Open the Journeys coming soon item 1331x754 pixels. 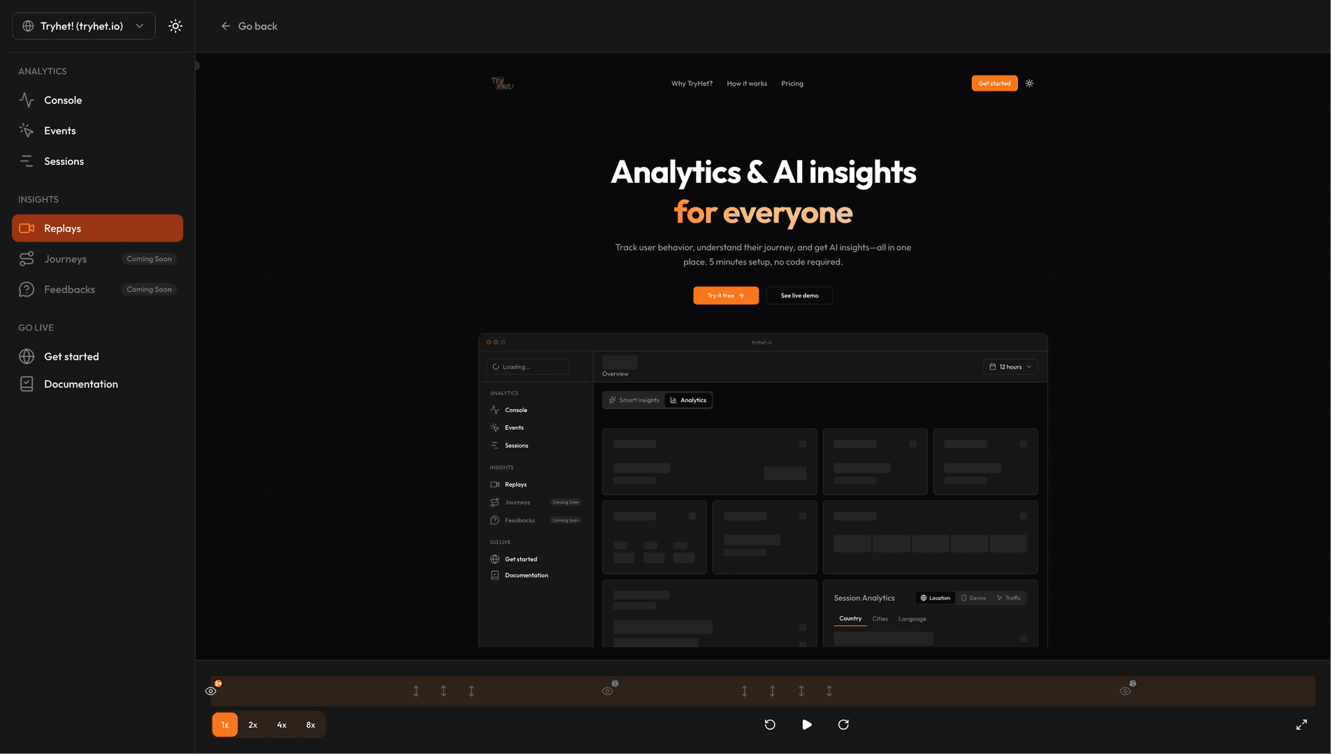pos(65,258)
